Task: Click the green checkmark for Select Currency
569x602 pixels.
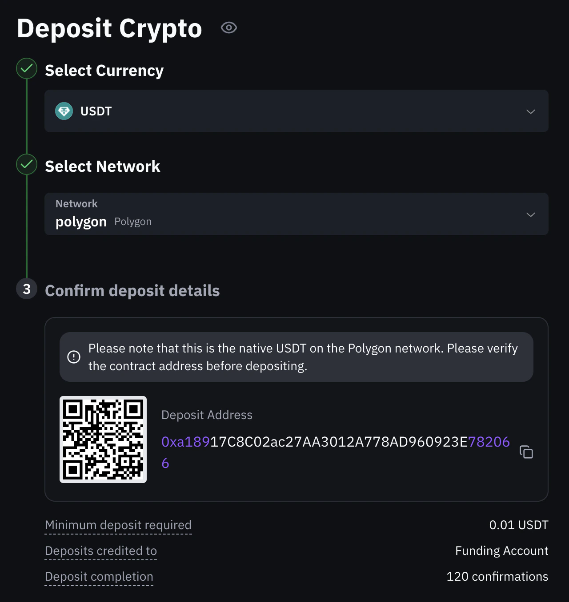Action: coord(26,68)
